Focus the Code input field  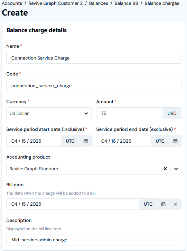tap(94, 86)
